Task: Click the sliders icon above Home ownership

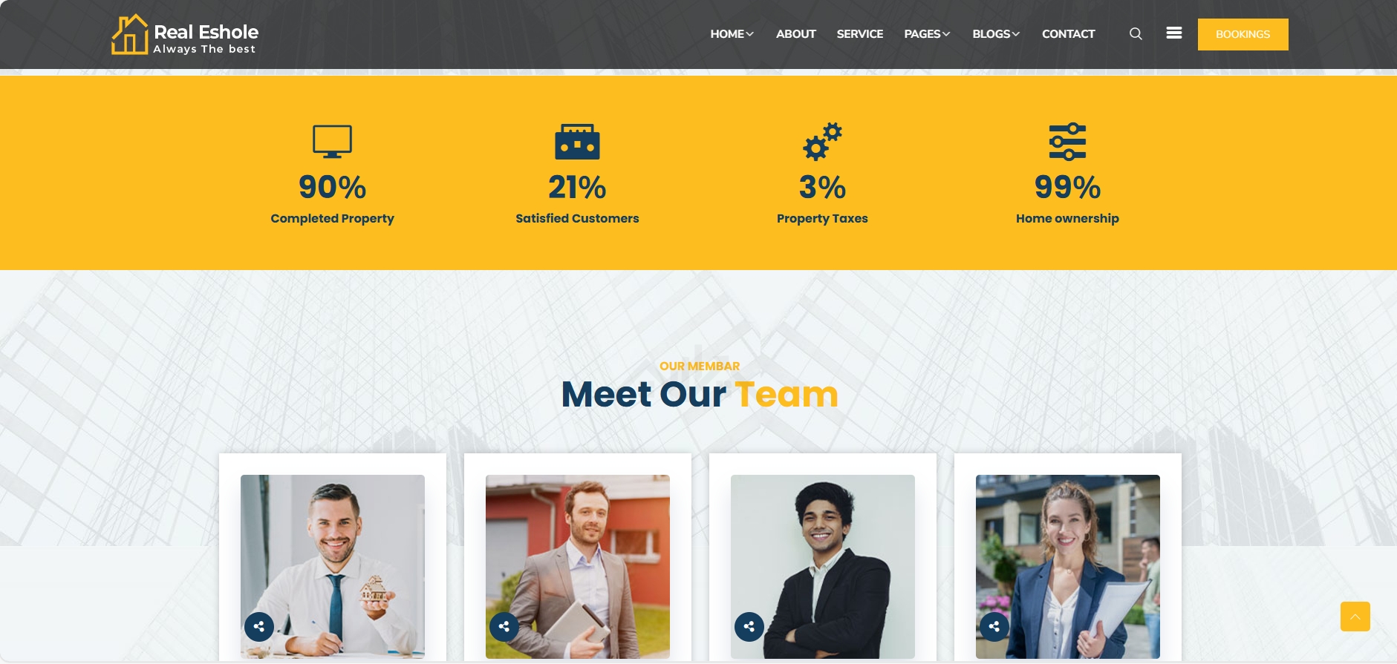Action: pos(1067,142)
